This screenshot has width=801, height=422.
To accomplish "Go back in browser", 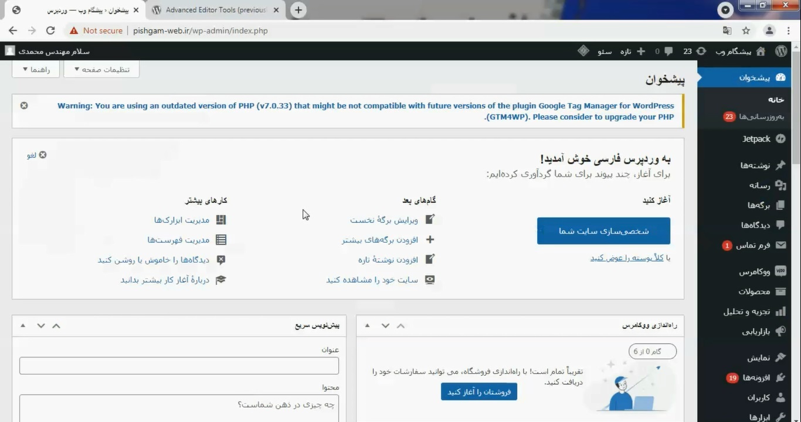I will tap(13, 30).
